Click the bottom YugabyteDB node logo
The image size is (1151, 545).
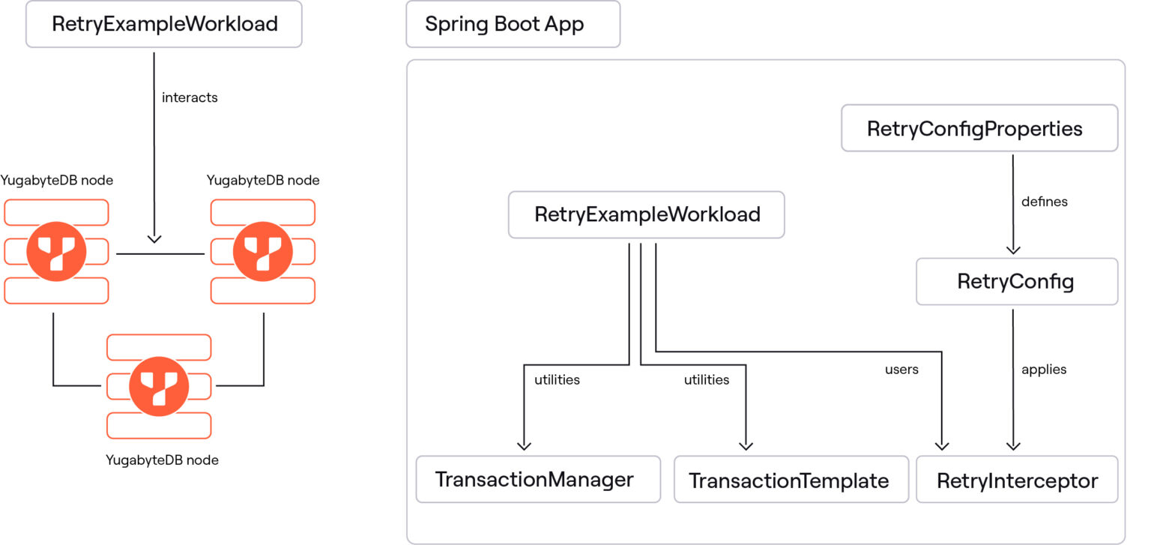click(159, 386)
